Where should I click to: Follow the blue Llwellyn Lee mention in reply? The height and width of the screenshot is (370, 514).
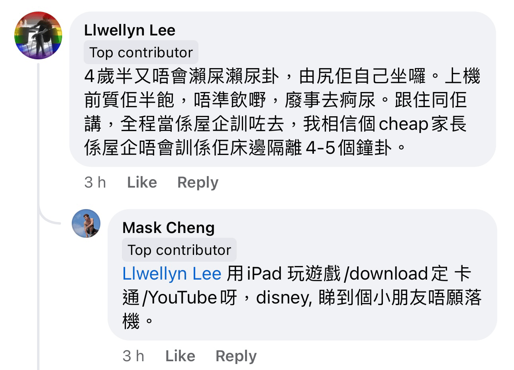point(172,274)
